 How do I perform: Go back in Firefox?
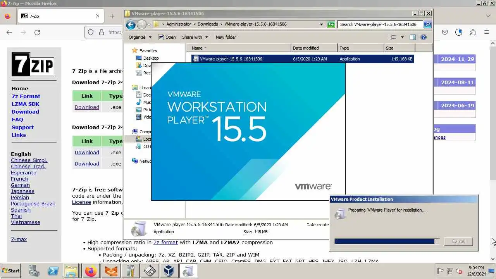[9, 33]
